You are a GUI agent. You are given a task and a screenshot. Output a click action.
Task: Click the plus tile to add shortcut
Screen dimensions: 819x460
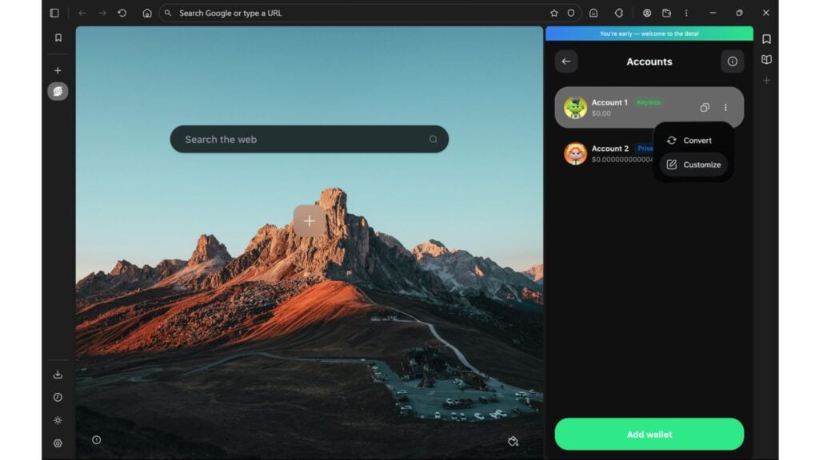pos(310,221)
